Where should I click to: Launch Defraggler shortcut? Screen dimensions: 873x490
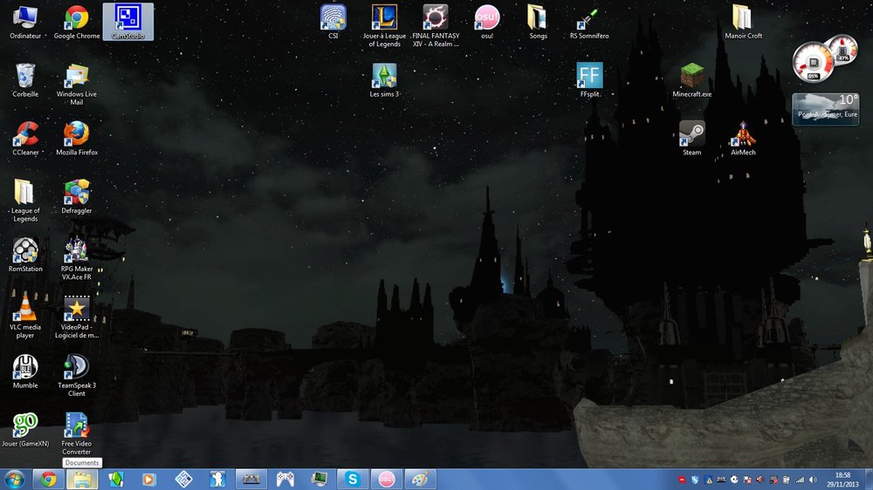tap(77, 197)
